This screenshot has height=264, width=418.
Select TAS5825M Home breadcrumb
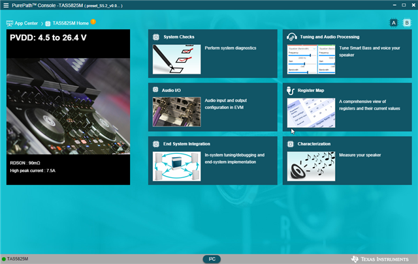click(x=71, y=23)
